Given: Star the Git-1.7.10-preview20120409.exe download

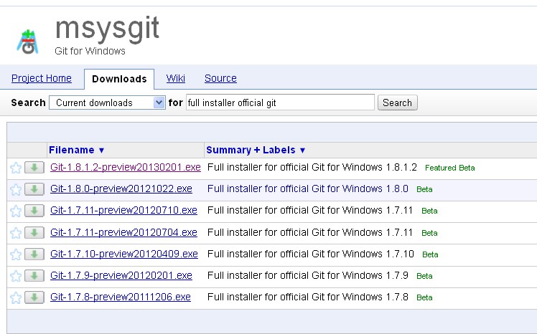Looking at the screenshot, I should pyautogui.click(x=16, y=254).
